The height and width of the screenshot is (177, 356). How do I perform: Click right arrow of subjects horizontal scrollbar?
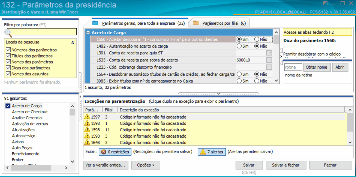point(66,168)
